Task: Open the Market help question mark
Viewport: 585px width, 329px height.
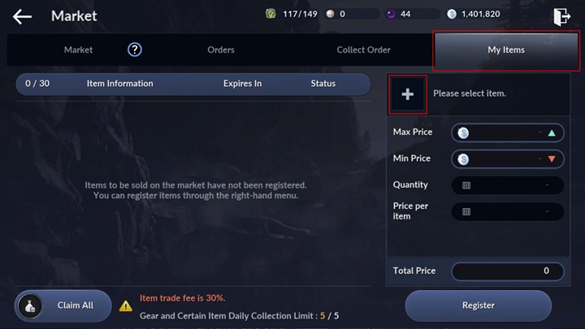Action: tap(135, 50)
